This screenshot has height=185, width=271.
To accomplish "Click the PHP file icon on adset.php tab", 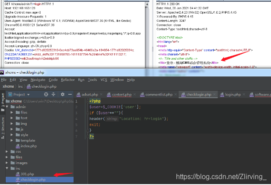I will (78, 95).
